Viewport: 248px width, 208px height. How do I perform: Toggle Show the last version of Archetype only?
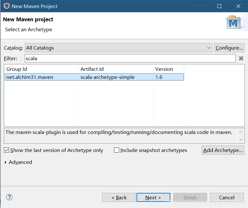pos(6,150)
